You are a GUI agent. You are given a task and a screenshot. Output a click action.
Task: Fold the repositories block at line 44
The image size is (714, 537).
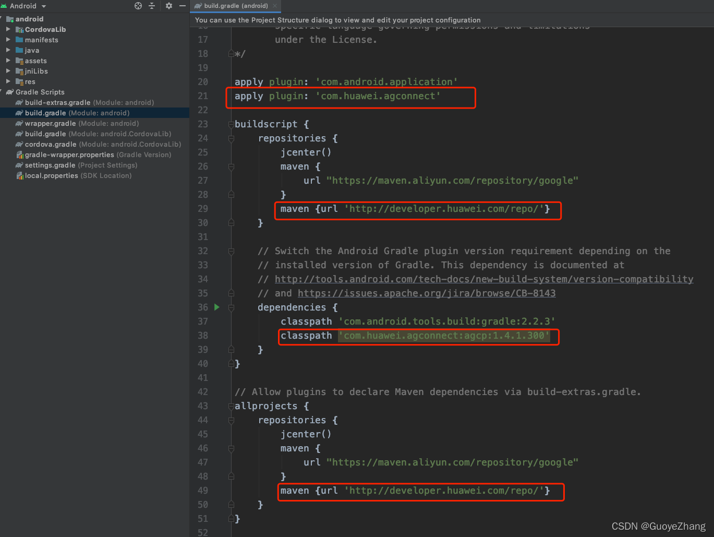coord(231,420)
